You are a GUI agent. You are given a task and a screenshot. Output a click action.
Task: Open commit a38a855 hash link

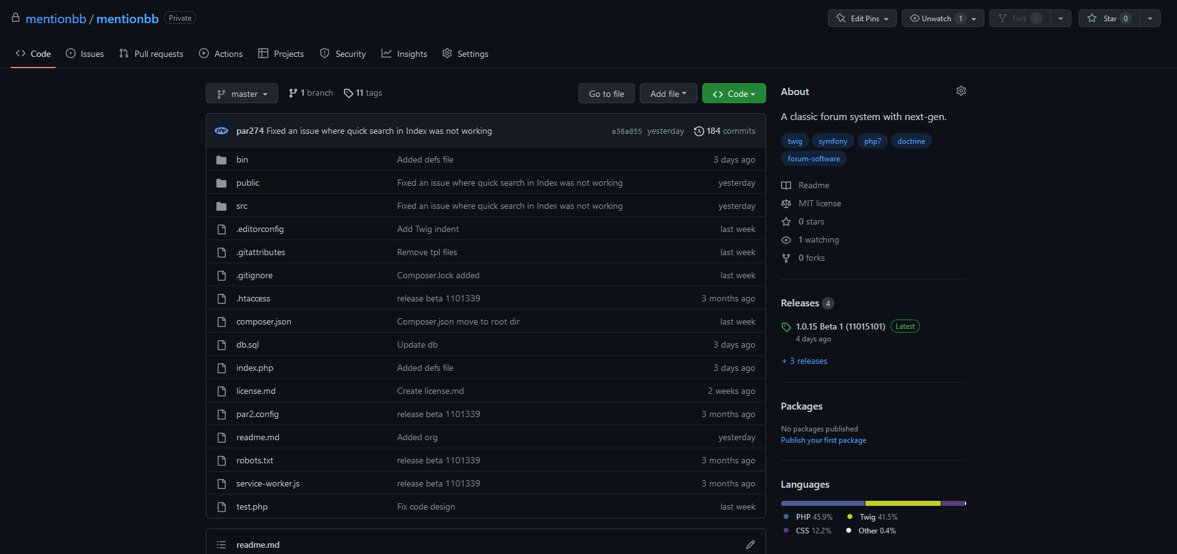click(627, 131)
